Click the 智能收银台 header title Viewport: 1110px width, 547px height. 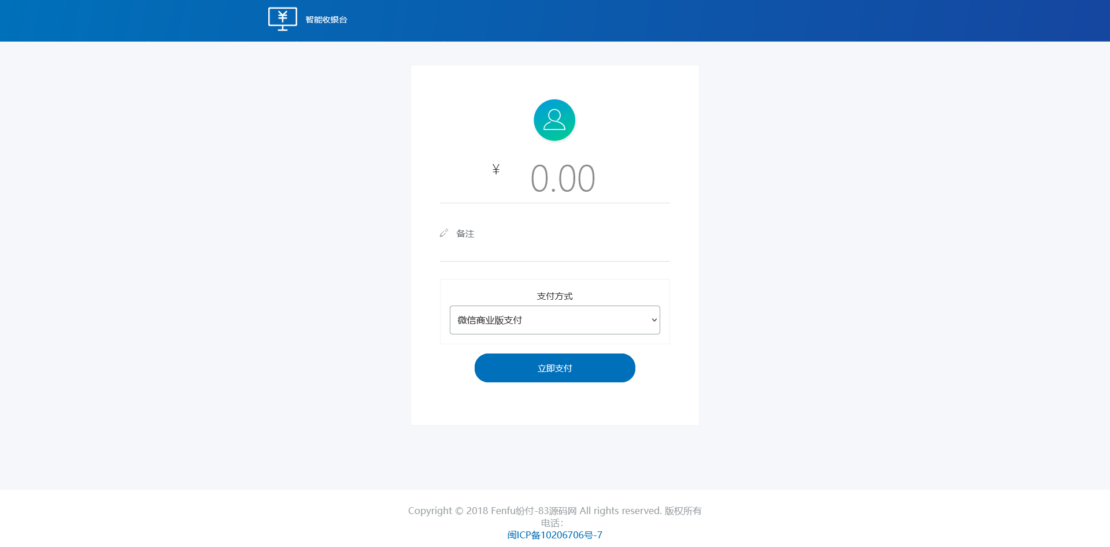coord(326,20)
